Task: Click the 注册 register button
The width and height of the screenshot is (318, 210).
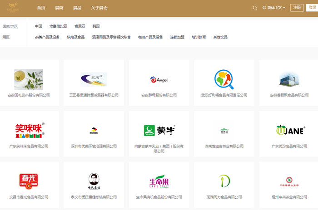Action: coord(297,8)
